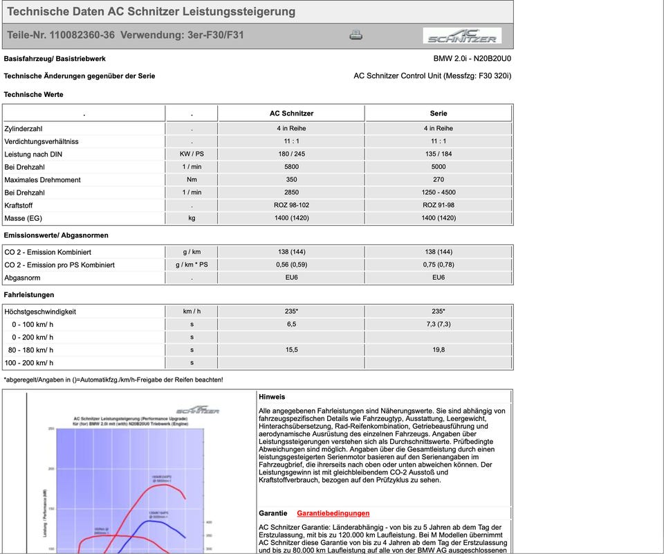Viewport: 664px width, 554px height.
Task: Click the abgeregelt footnote text
Action: (113, 379)
